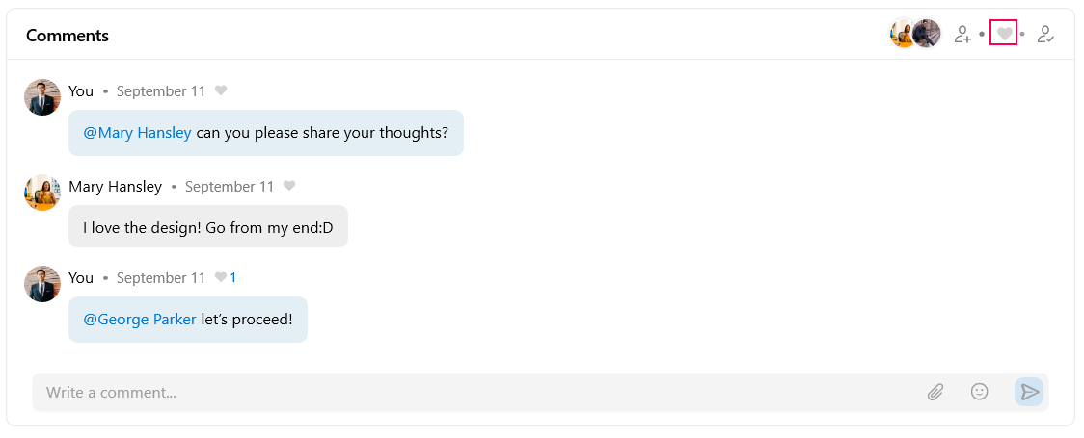
Task: Click the person-with-checkmark icon in header
Action: pos(1045,35)
